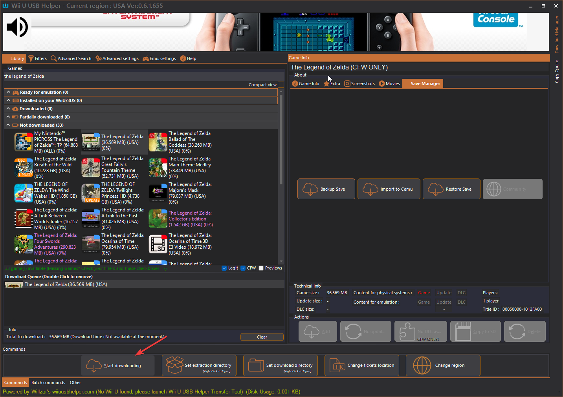Image resolution: width=563 pixels, height=397 pixels.
Task: Collapse the Downloaded (0) group
Action: [x=8, y=109]
